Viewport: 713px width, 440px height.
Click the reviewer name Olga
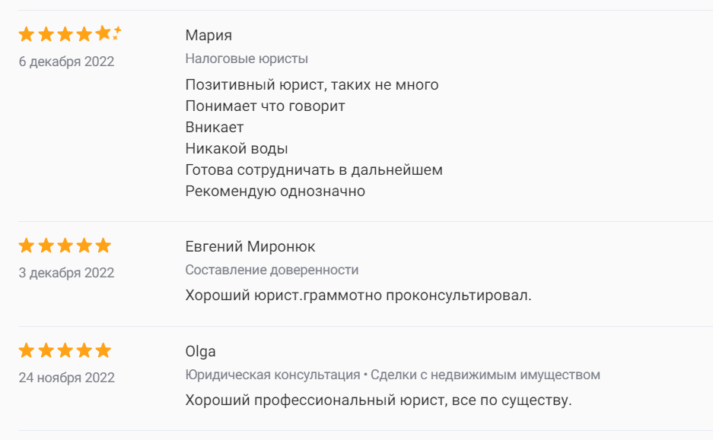tap(201, 352)
